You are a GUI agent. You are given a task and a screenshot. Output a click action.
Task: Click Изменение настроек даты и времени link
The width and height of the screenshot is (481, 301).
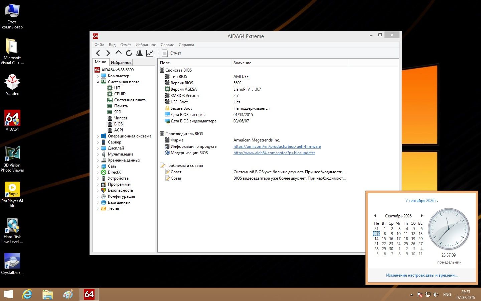tap(422, 275)
